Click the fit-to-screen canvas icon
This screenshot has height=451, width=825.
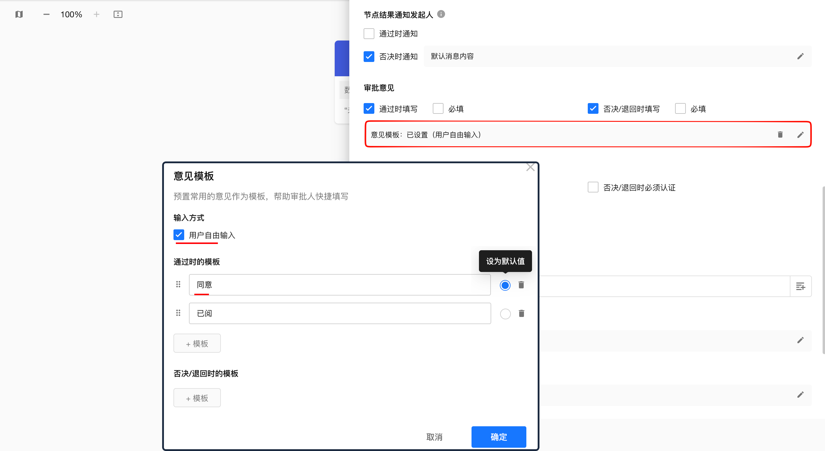(x=118, y=14)
